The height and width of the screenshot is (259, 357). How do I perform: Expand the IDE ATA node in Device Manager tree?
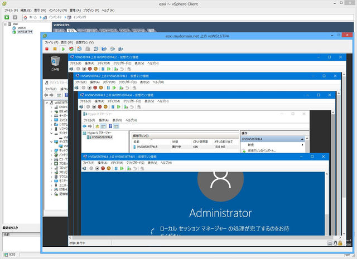coord(51,111)
